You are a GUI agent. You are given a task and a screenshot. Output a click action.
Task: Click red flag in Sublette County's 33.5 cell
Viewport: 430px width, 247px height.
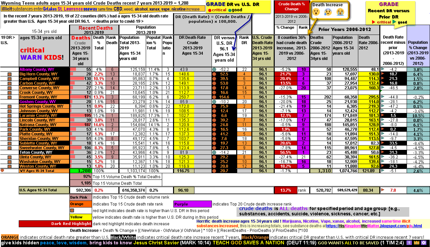383,143
